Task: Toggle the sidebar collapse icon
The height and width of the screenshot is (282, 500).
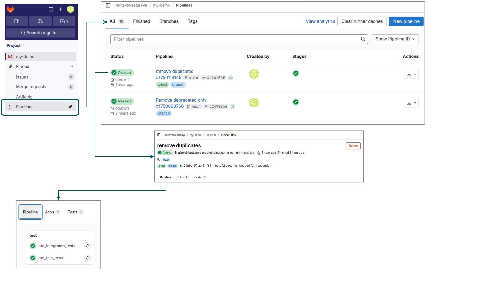Action: 51,9
